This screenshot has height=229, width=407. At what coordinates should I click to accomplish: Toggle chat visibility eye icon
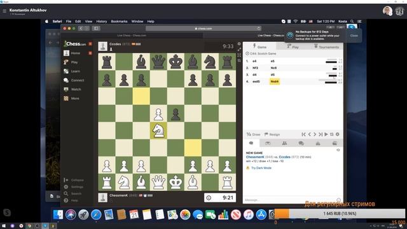point(338,150)
